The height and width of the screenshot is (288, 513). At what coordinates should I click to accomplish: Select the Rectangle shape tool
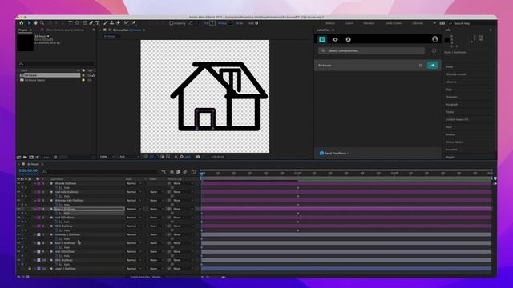point(85,23)
